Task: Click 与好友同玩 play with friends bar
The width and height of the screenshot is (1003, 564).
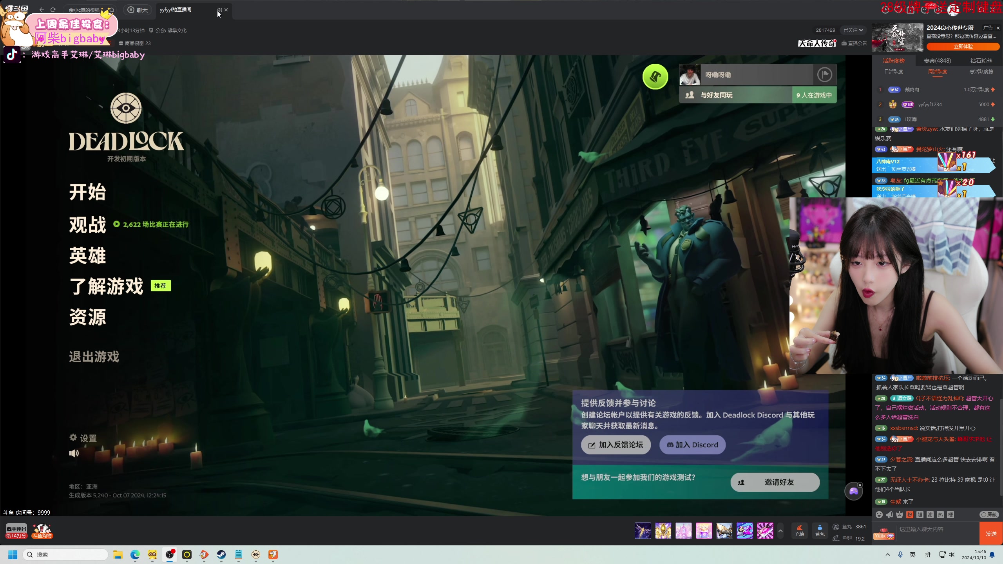Action: (758, 95)
